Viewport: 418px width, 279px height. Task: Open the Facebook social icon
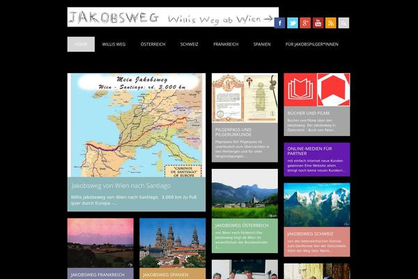tap(279, 23)
